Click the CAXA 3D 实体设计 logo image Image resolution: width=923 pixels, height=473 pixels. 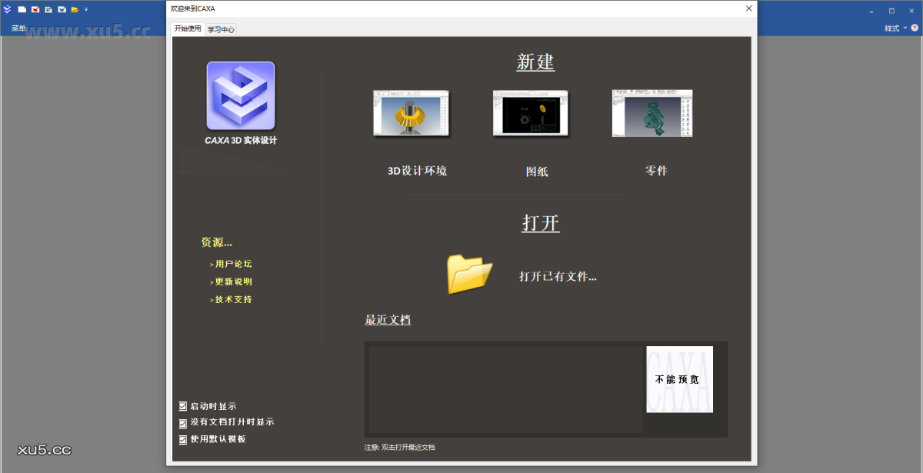click(240, 96)
